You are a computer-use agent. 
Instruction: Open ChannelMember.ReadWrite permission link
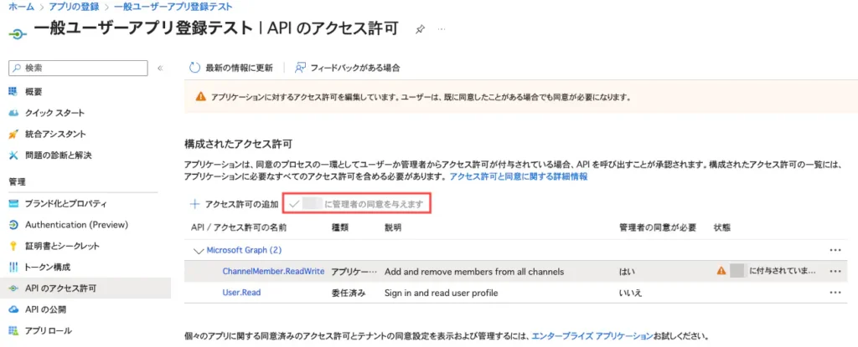pyautogui.click(x=274, y=271)
